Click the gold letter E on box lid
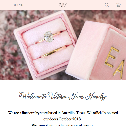The width and height of the screenshot is (126, 126). tap(112, 57)
